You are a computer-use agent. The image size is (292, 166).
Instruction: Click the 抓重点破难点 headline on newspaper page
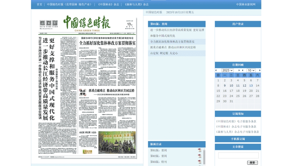point(111,91)
